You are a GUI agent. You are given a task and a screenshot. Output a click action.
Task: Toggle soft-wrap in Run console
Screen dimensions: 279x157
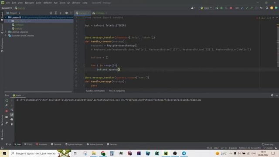[12, 110]
